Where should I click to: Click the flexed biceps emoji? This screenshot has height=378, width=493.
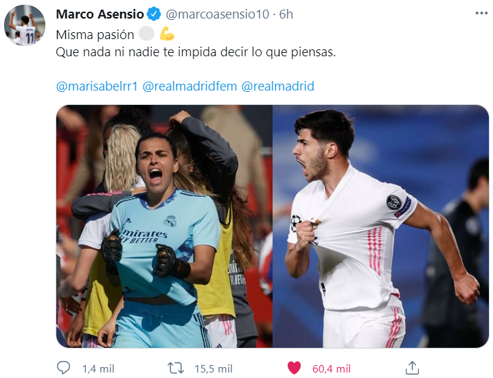pos(167,34)
